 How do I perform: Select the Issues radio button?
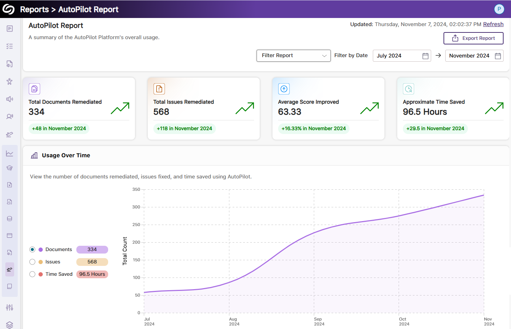pyautogui.click(x=33, y=262)
